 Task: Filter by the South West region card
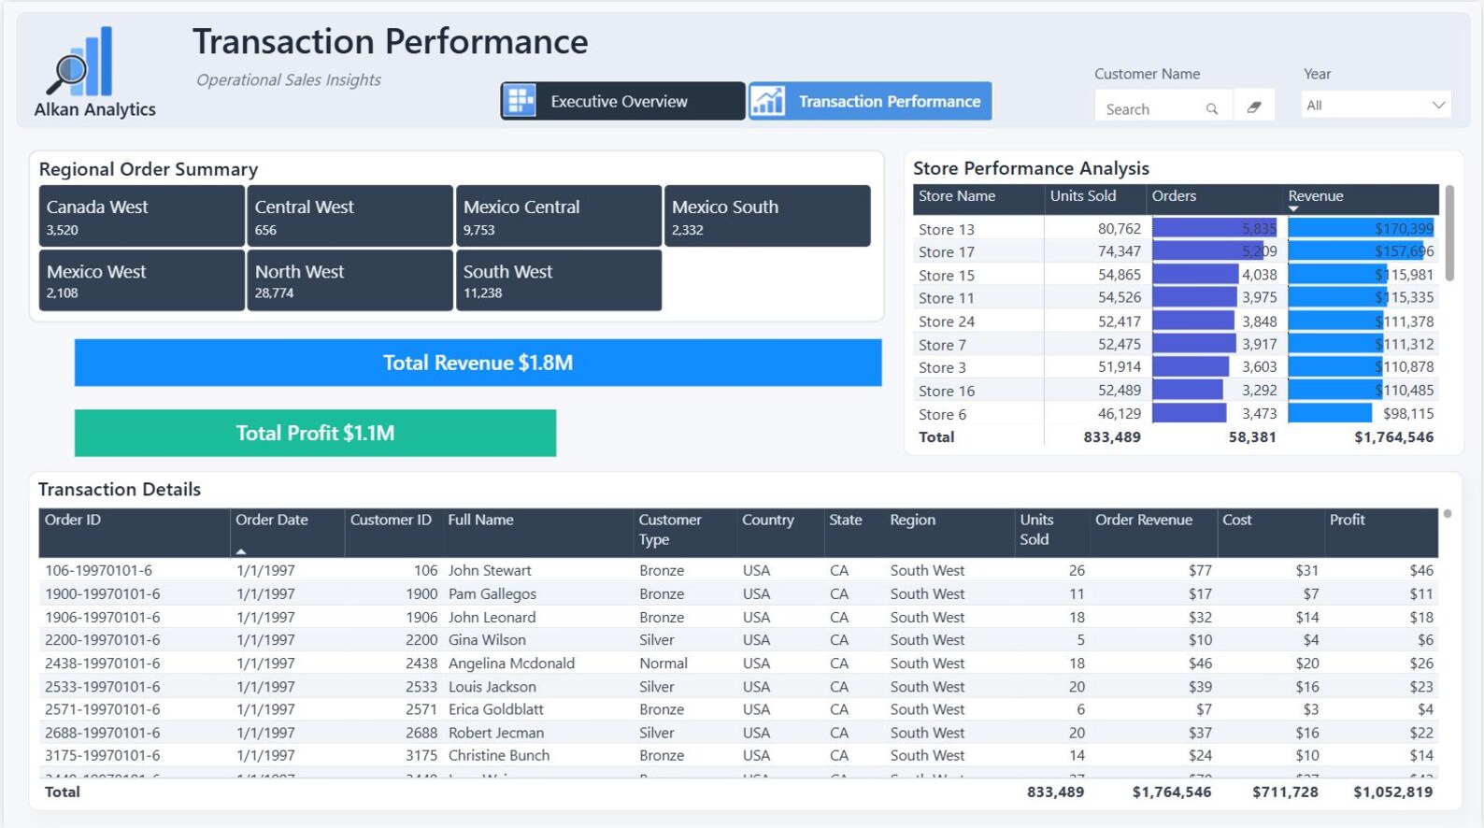(559, 280)
